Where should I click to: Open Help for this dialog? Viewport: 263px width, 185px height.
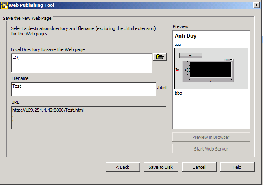click(237, 167)
